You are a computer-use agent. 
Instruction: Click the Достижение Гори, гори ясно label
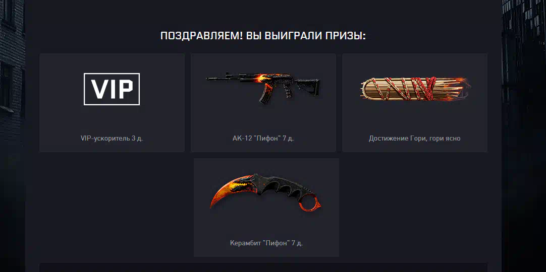[415, 138]
